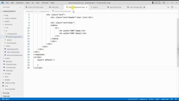Open api.php in routes folder
This screenshot has width=179, height=101.
9,61
